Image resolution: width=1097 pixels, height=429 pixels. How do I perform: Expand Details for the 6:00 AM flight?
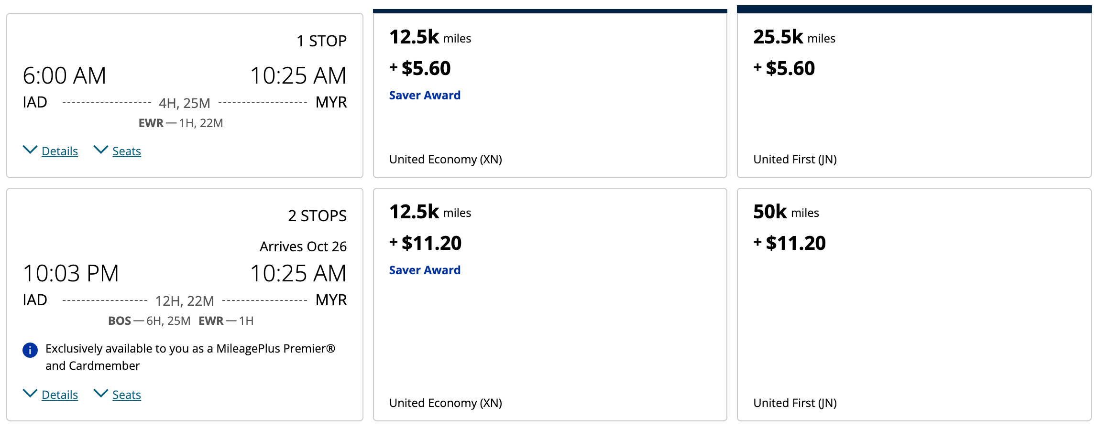pyautogui.click(x=59, y=151)
